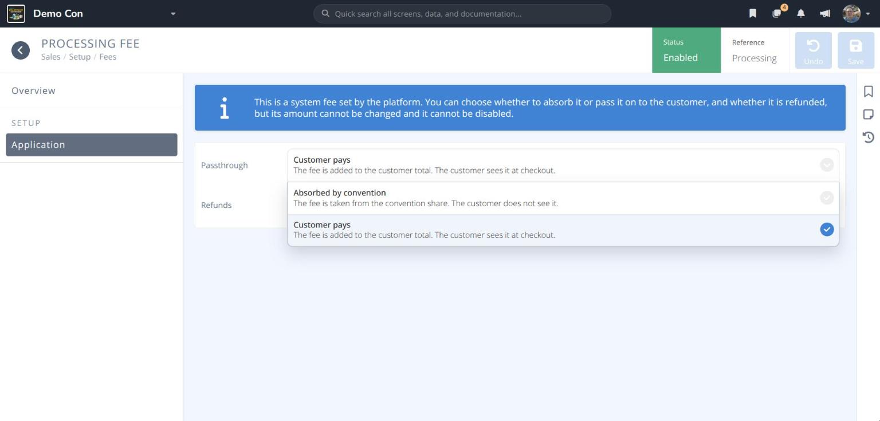This screenshot has height=421, width=880.
Task: Choose the Absorbed by convention option
Action: point(563,198)
